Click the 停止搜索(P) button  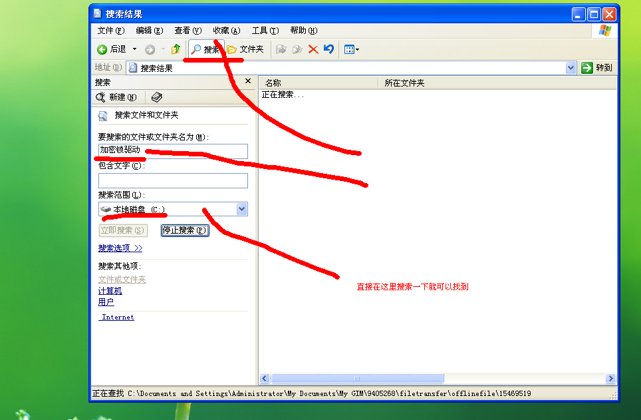tap(185, 230)
